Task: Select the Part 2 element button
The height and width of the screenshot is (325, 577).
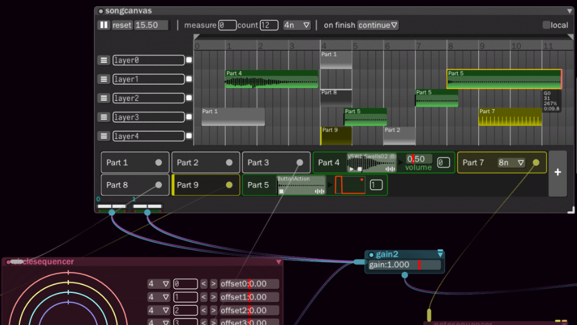Action: point(206,162)
